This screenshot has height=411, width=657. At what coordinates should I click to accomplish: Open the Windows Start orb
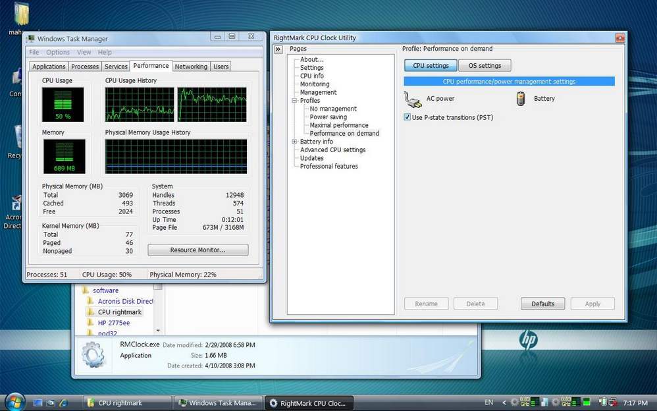tap(16, 402)
